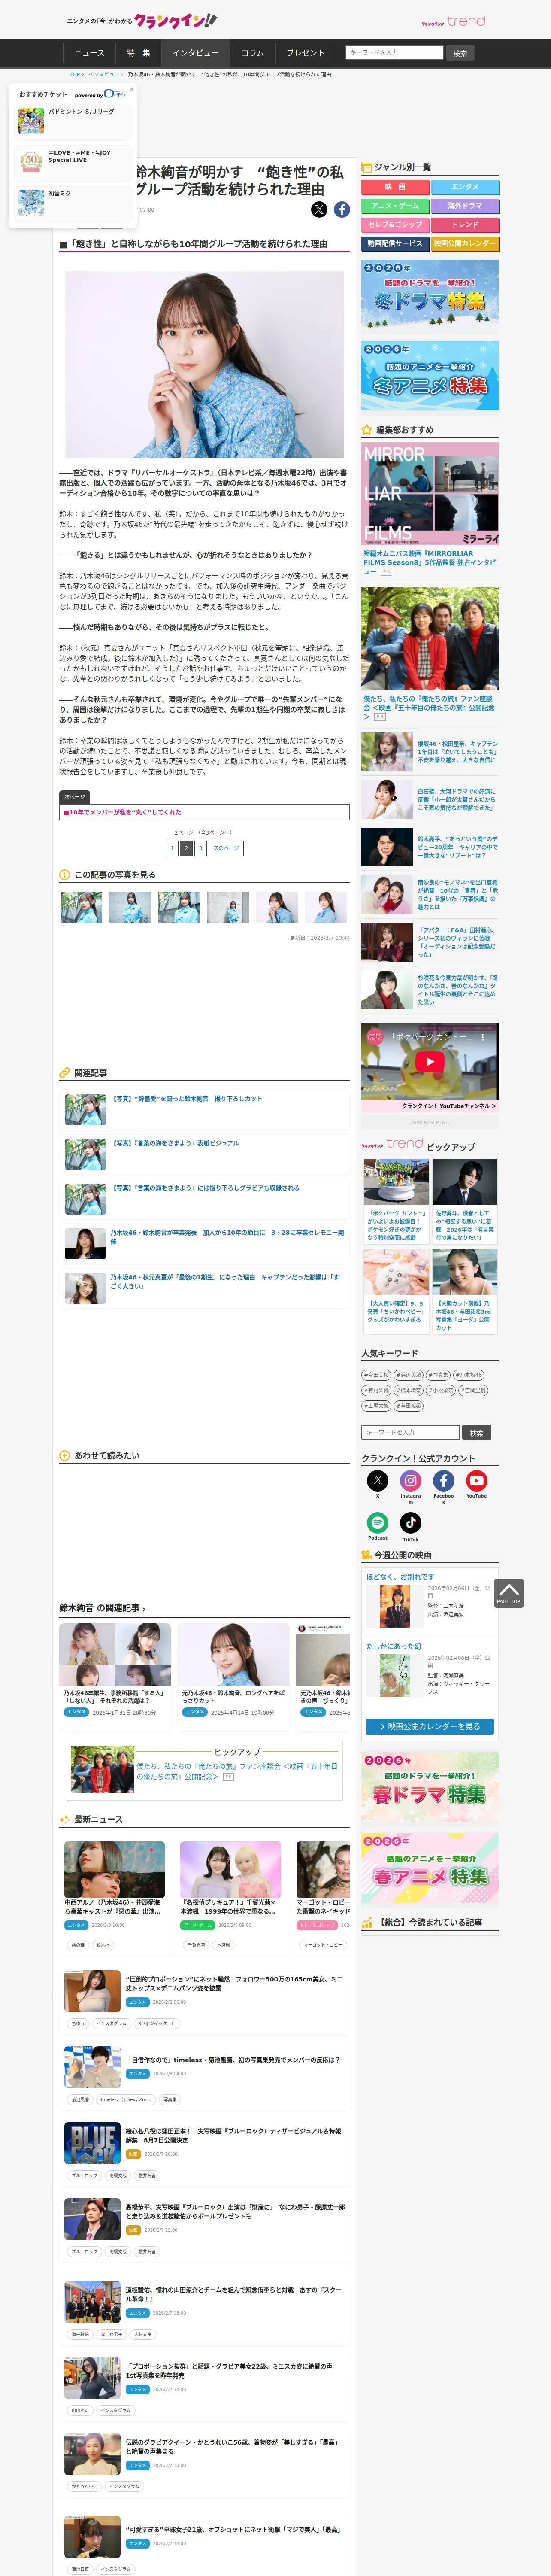This screenshot has height=2576, width=551.
Task: Open ピックアップ 俺たちの旅 ファン座談会 link
Action: point(237,1770)
